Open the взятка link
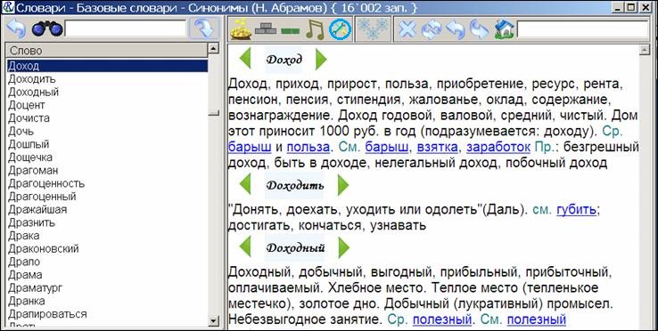 [x=438, y=148]
